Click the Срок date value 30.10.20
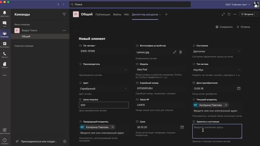Screen dimensions: 260x146 tap(142, 127)
